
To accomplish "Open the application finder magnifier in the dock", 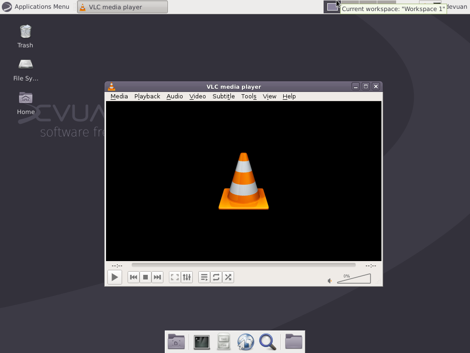I will pos(268,342).
